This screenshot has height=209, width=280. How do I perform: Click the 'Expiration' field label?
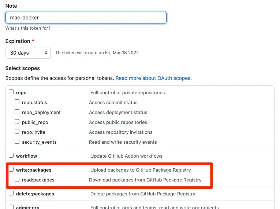click(18, 41)
